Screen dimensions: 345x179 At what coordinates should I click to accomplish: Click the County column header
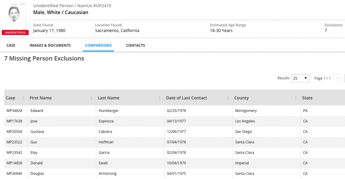point(241,98)
